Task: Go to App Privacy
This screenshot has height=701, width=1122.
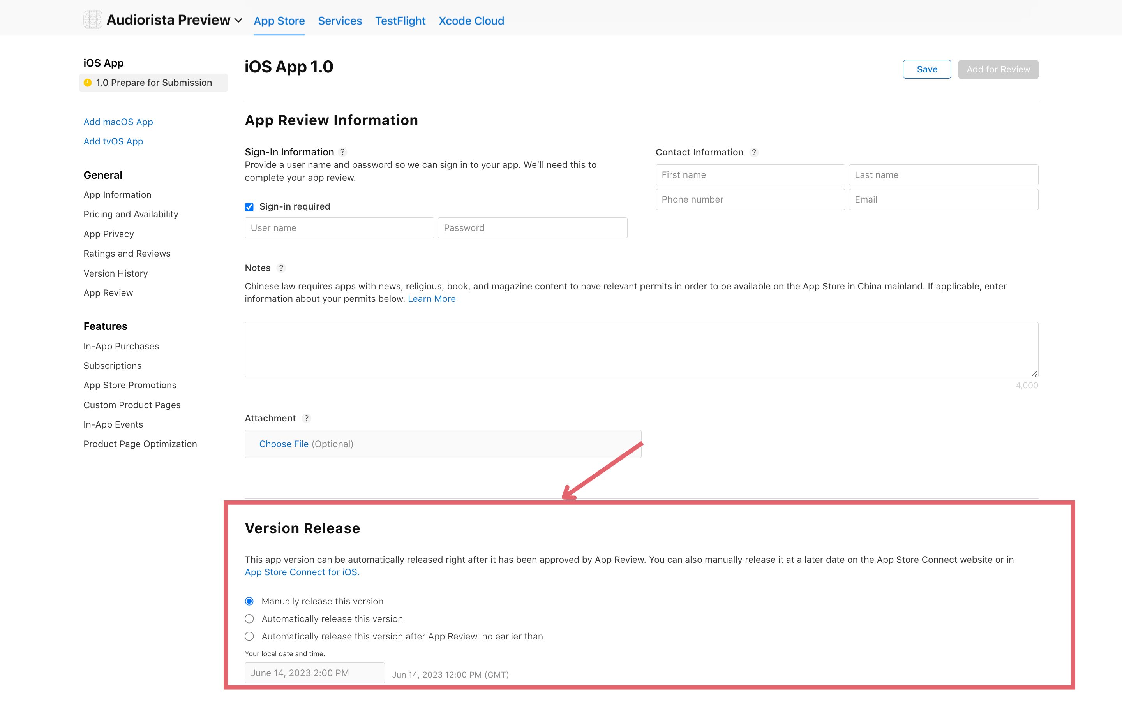Action: pos(108,234)
